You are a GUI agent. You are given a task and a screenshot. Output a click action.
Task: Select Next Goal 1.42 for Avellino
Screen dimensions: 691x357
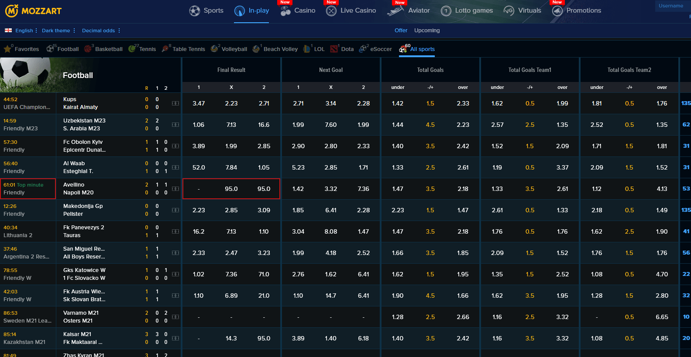point(298,189)
